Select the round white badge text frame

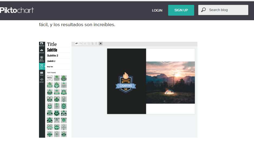[x=50, y=78]
